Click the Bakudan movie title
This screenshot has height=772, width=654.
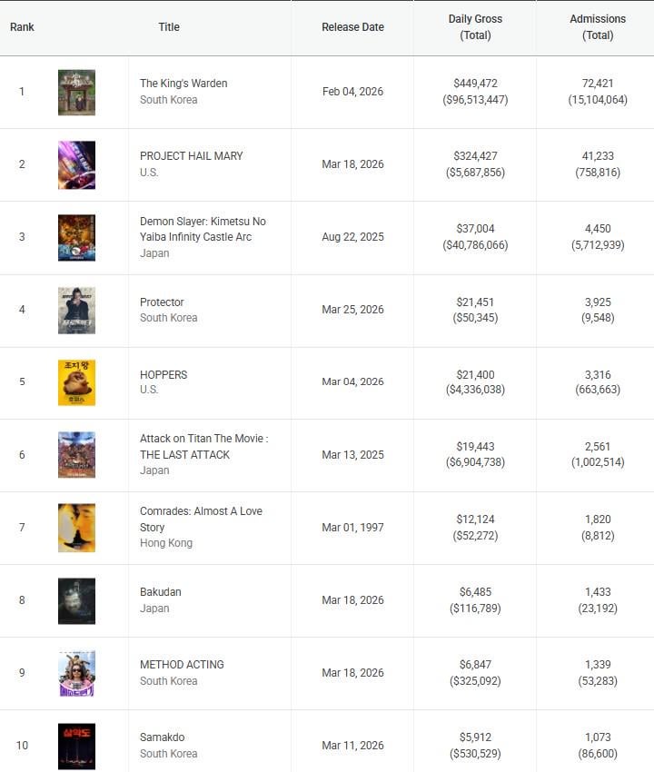tap(161, 592)
